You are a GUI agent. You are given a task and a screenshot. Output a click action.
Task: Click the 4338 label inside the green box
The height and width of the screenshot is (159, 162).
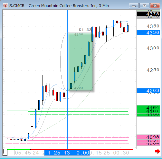tap(79, 35)
